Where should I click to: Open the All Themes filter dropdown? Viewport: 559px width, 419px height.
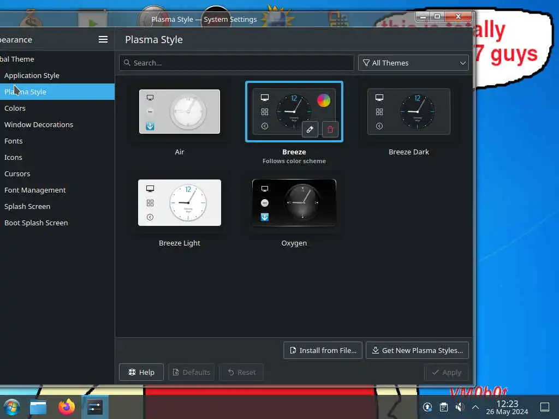[413, 63]
